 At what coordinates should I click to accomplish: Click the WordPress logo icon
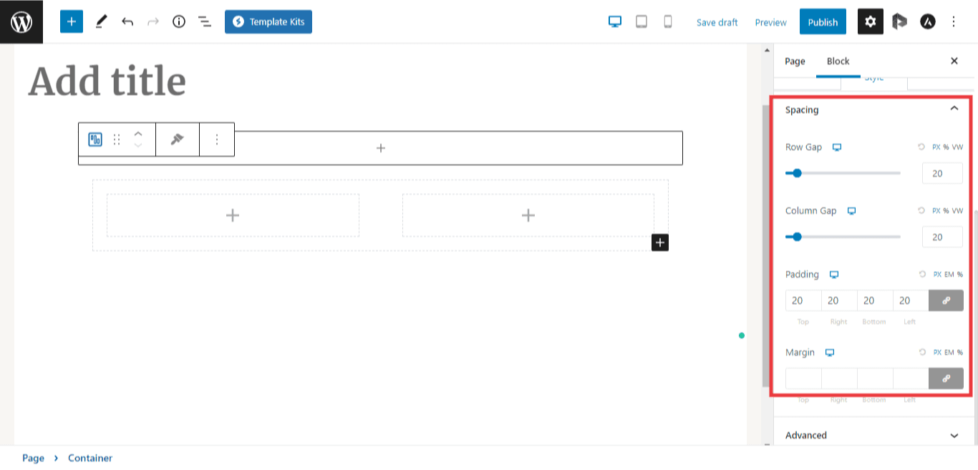pyautogui.click(x=21, y=21)
